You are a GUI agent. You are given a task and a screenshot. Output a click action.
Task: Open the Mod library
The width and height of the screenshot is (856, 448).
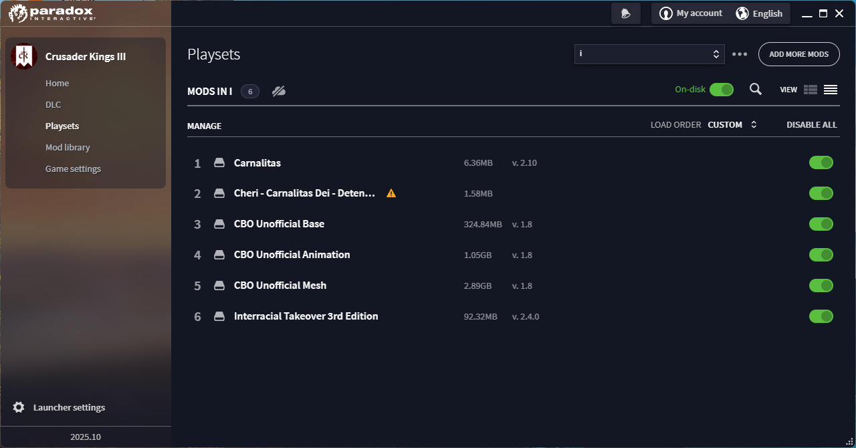click(68, 148)
